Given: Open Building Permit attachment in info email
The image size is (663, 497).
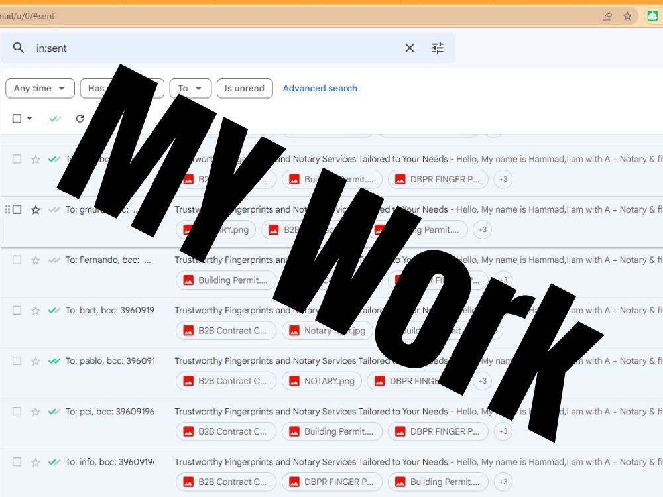Looking at the screenshot, I should (438, 482).
